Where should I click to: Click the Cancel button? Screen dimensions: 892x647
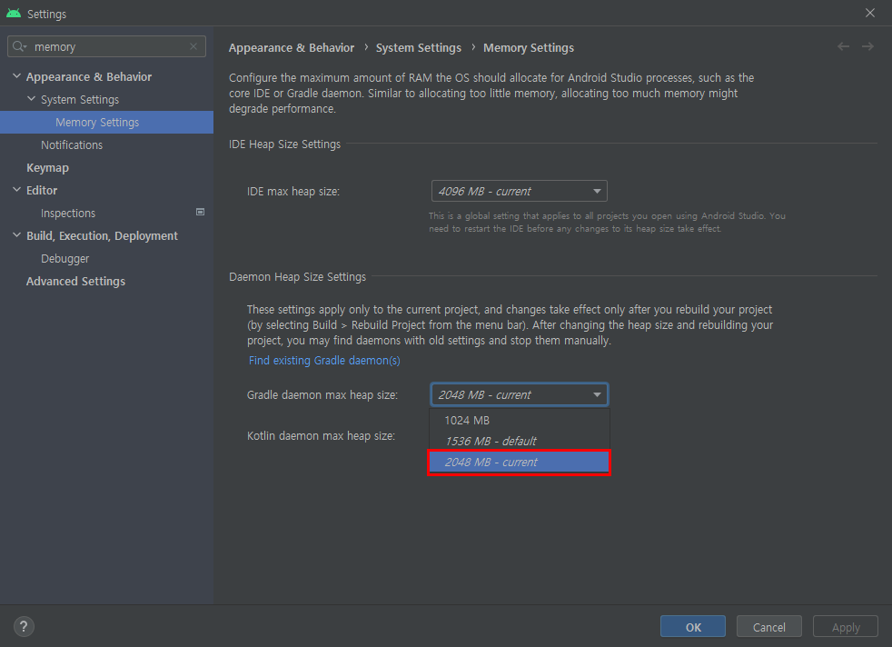769,626
